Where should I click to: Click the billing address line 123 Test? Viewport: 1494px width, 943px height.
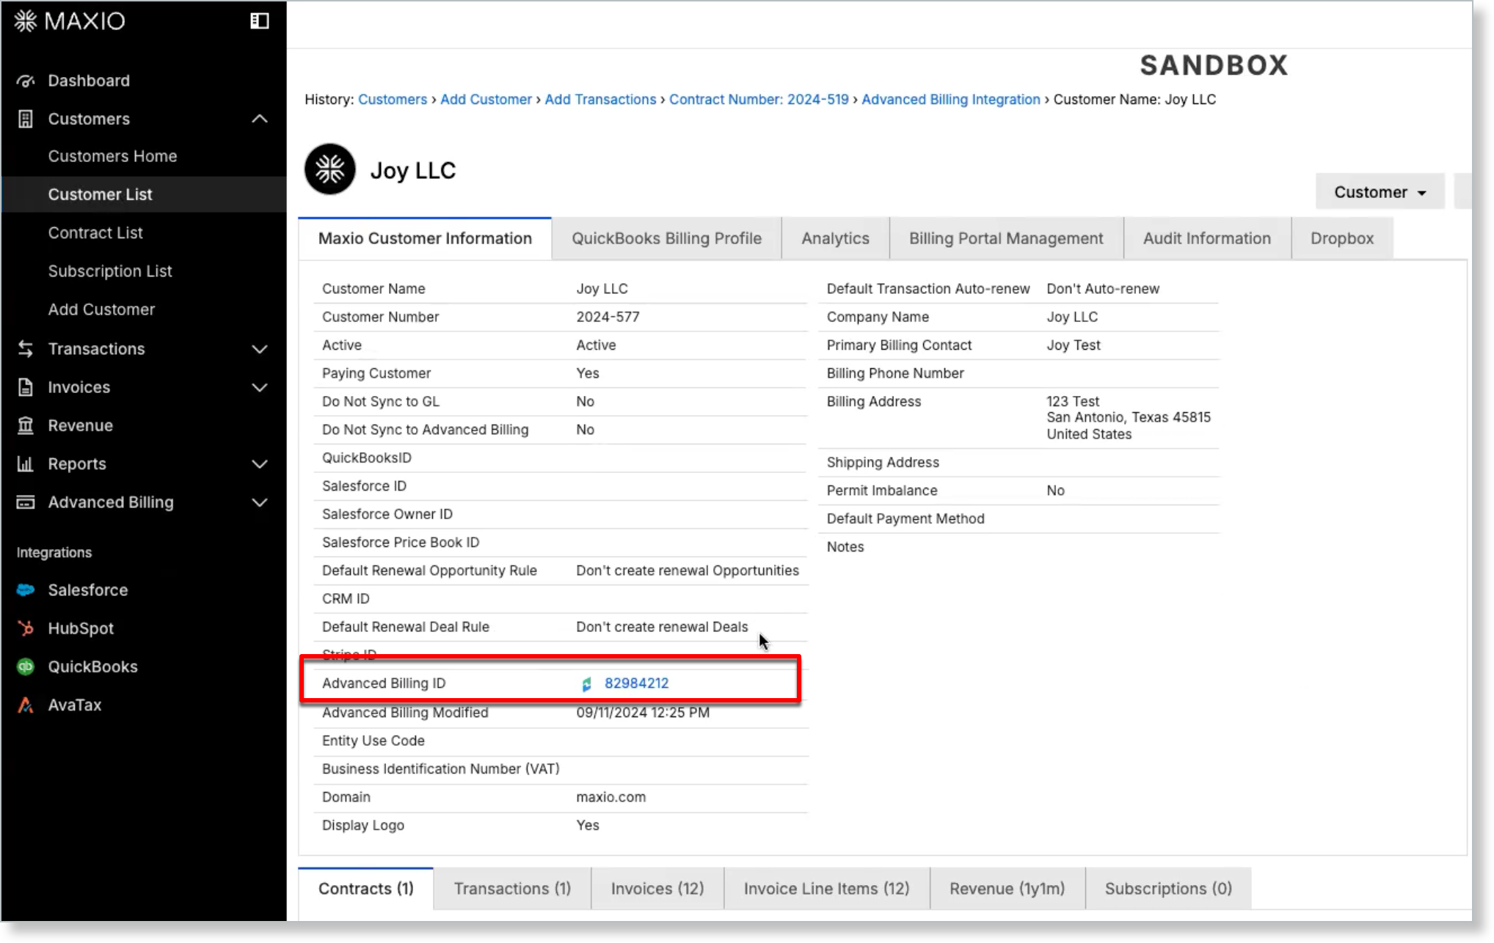tap(1073, 401)
